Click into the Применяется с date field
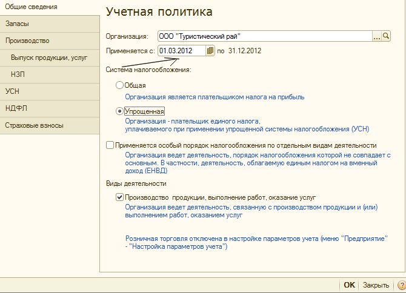Viewport: 406px width, 293px height. [182, 51]
